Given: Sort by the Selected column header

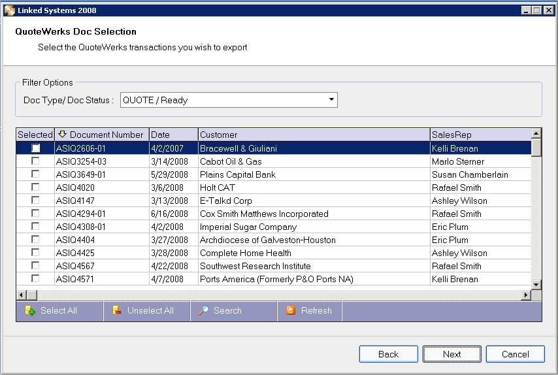Looking at the screenshot, I should 35,135.
